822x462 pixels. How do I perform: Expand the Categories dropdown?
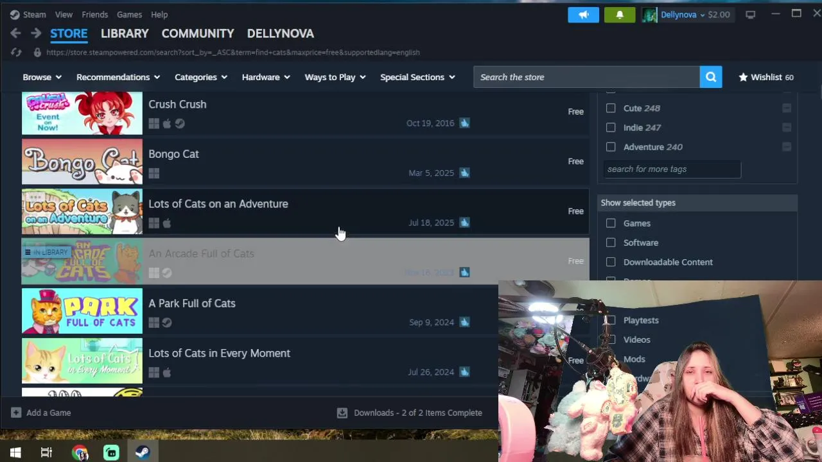(x=201, y=77)
